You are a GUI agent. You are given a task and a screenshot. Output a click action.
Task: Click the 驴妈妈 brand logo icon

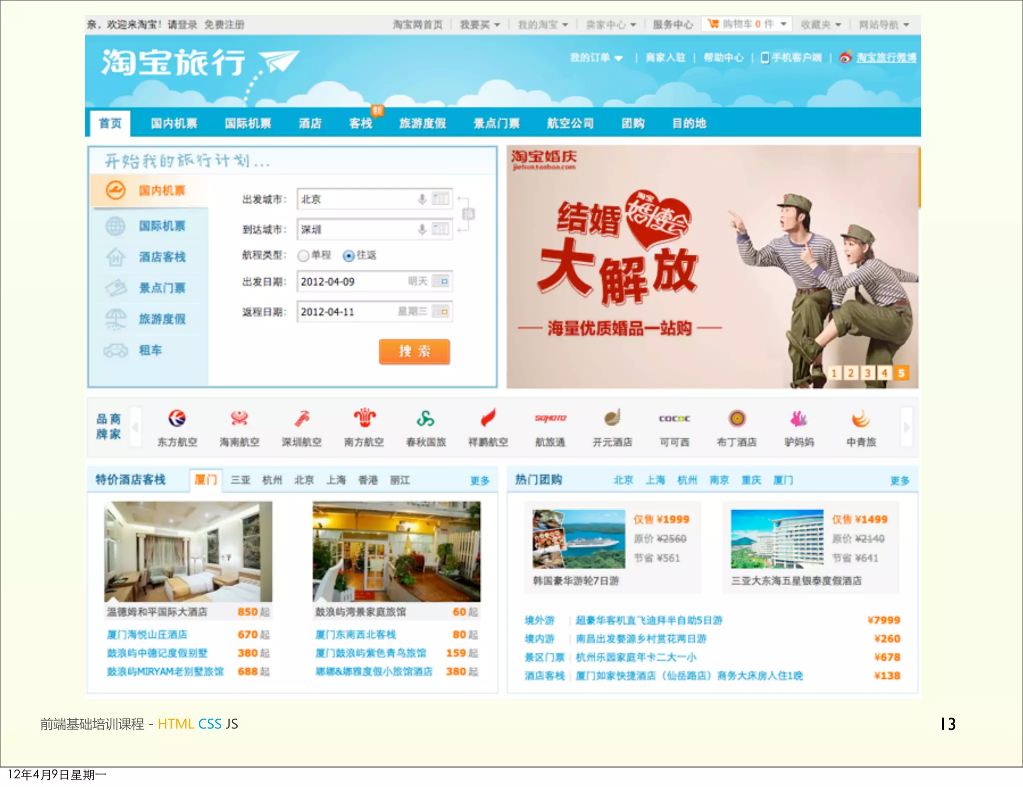[x=799, y=418]
